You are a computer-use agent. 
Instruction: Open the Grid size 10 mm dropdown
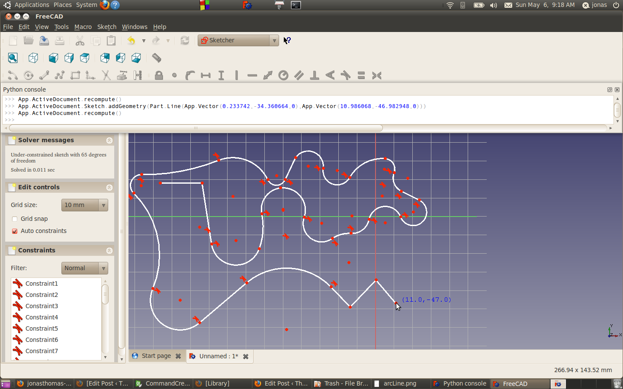(85, 205)
